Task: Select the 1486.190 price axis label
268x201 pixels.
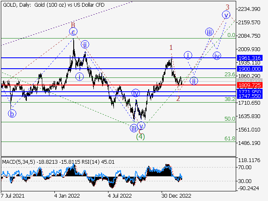Action: pyautogui.click(x=249, y=143)
